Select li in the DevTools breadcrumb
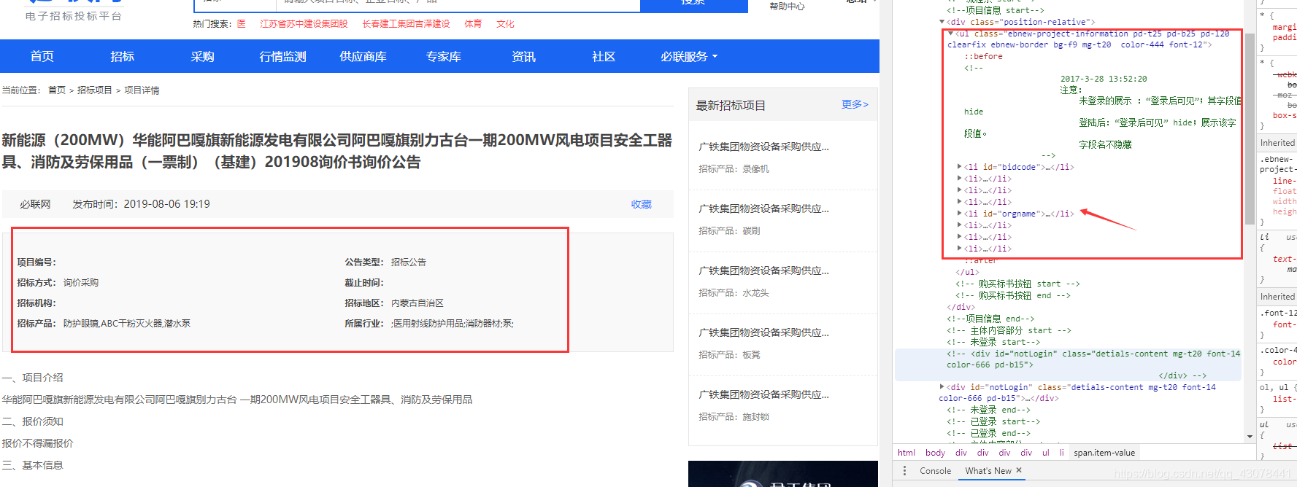1297x487 pixels. pos(1062,453)
